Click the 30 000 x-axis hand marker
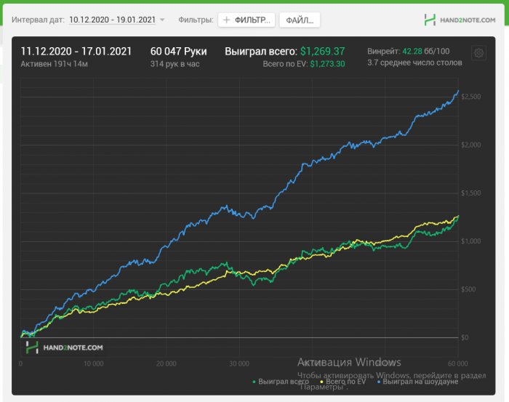This screenshot has height=402, width=509. click(x=239, y=363)
